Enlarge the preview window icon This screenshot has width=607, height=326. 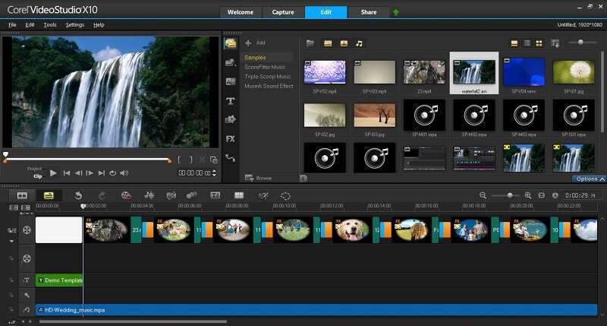coord(214,160)
